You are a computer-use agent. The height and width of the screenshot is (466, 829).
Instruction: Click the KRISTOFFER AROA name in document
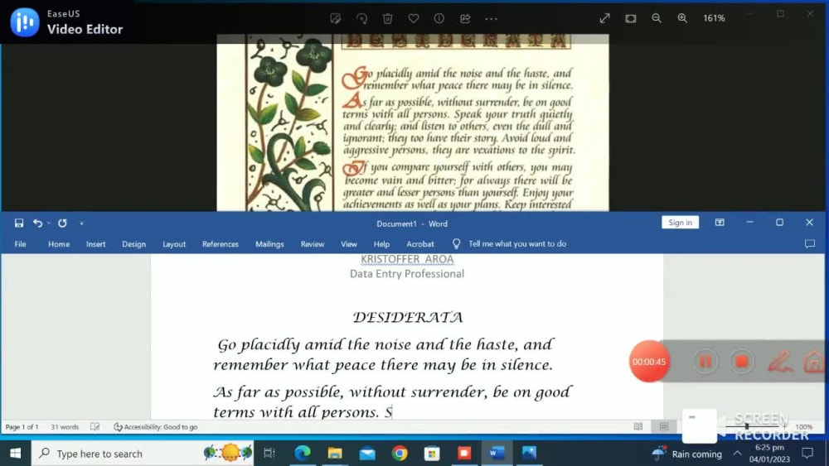(x=407, y=259)
